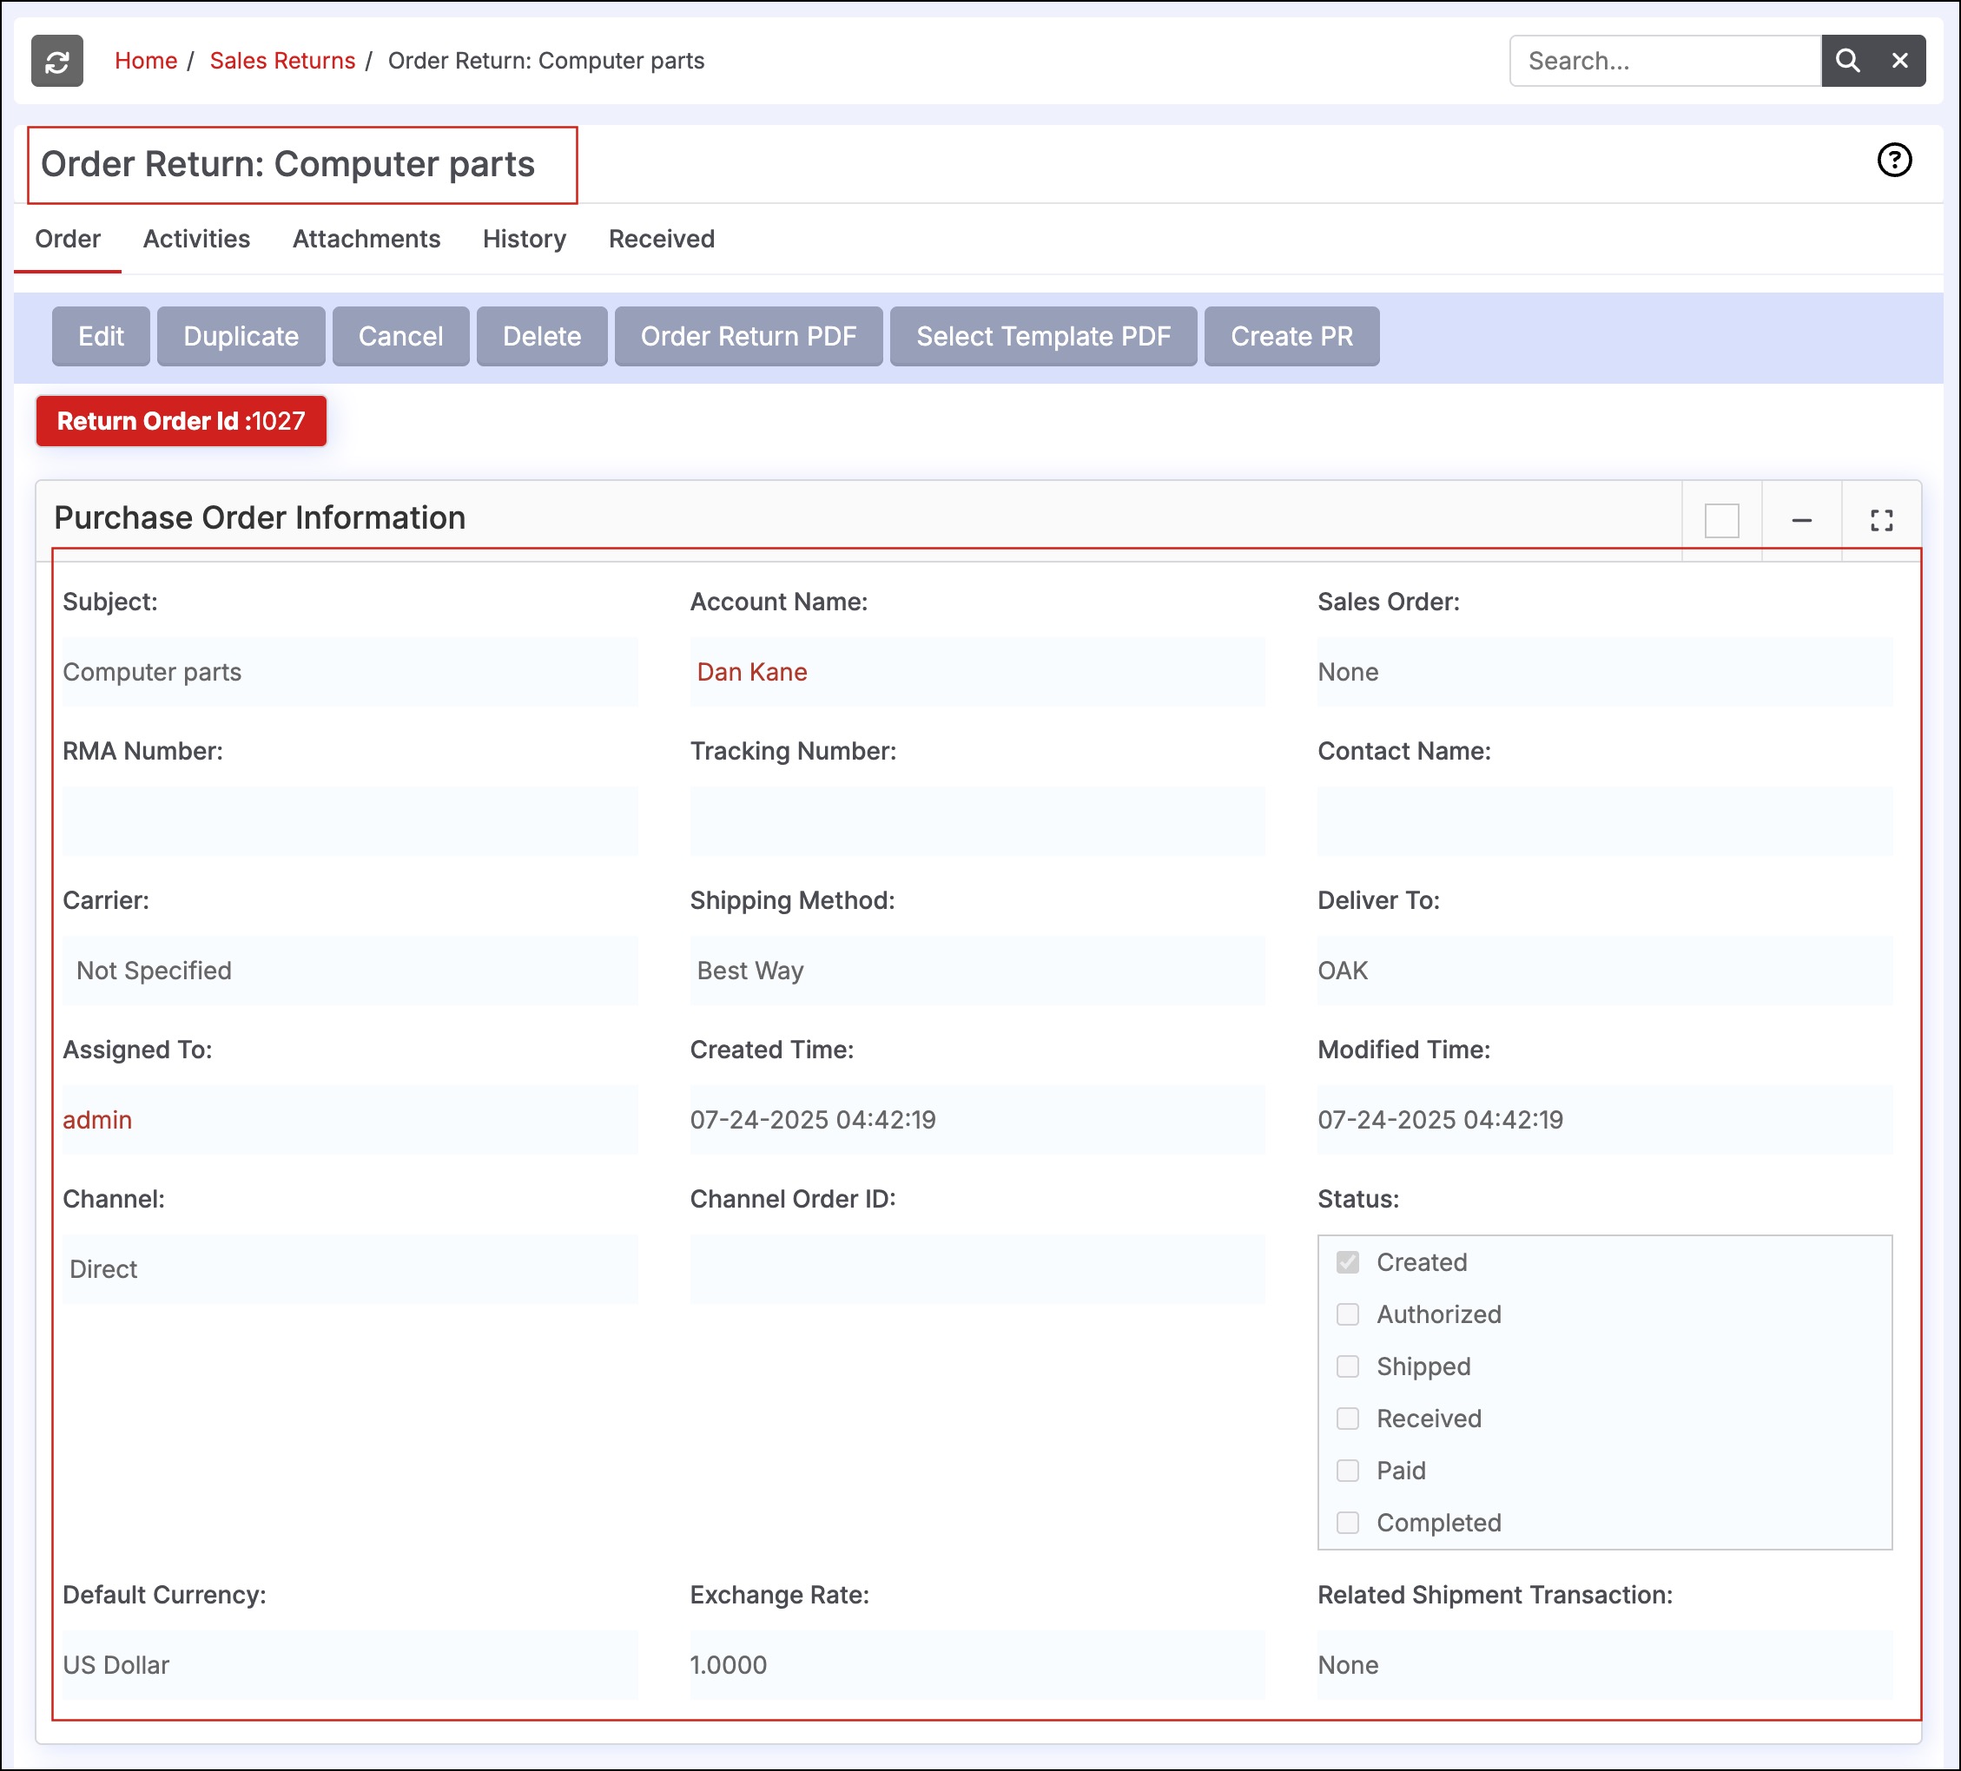Toggle the Created status checkbox

tap(1347, 1262)
